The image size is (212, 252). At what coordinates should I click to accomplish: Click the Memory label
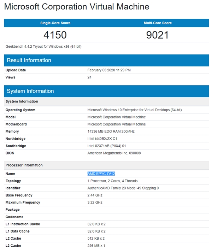(x=12, y=131)
